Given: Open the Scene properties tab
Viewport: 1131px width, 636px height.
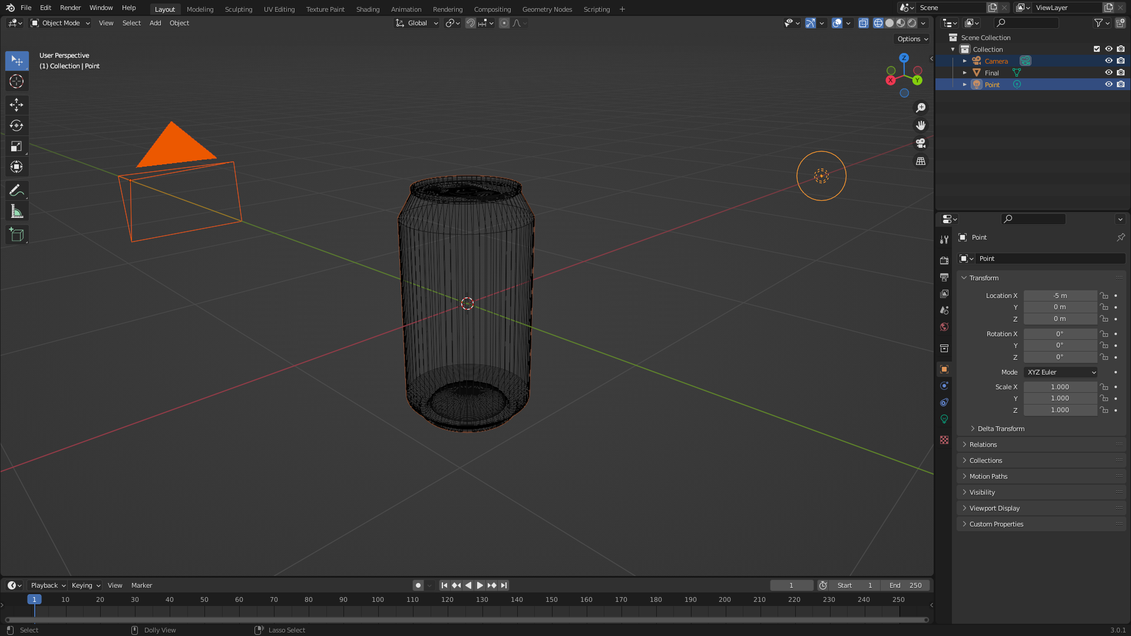Looking at the screenshot, I should [x=944, y=310].
